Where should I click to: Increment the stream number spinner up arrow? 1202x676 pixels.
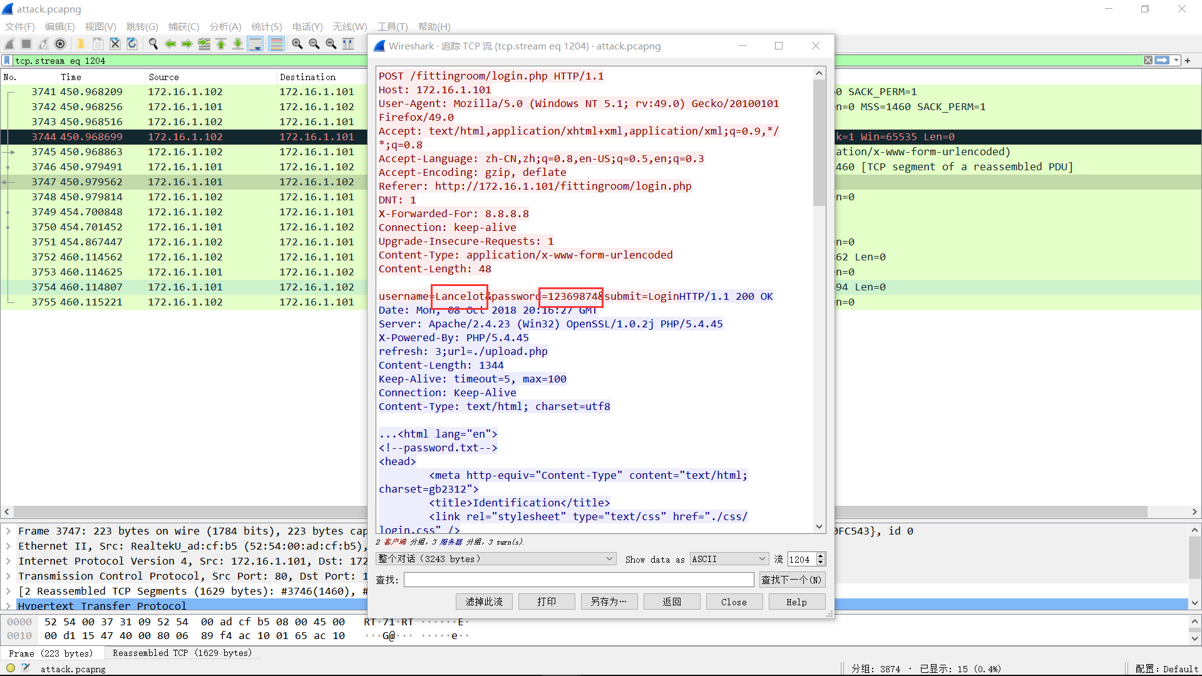(821, 556)
